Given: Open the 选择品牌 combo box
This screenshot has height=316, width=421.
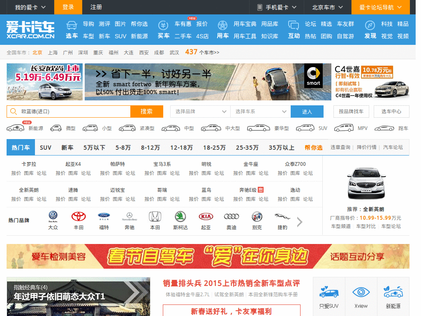Looking at the screenshot, I should (x=200, y=112).
